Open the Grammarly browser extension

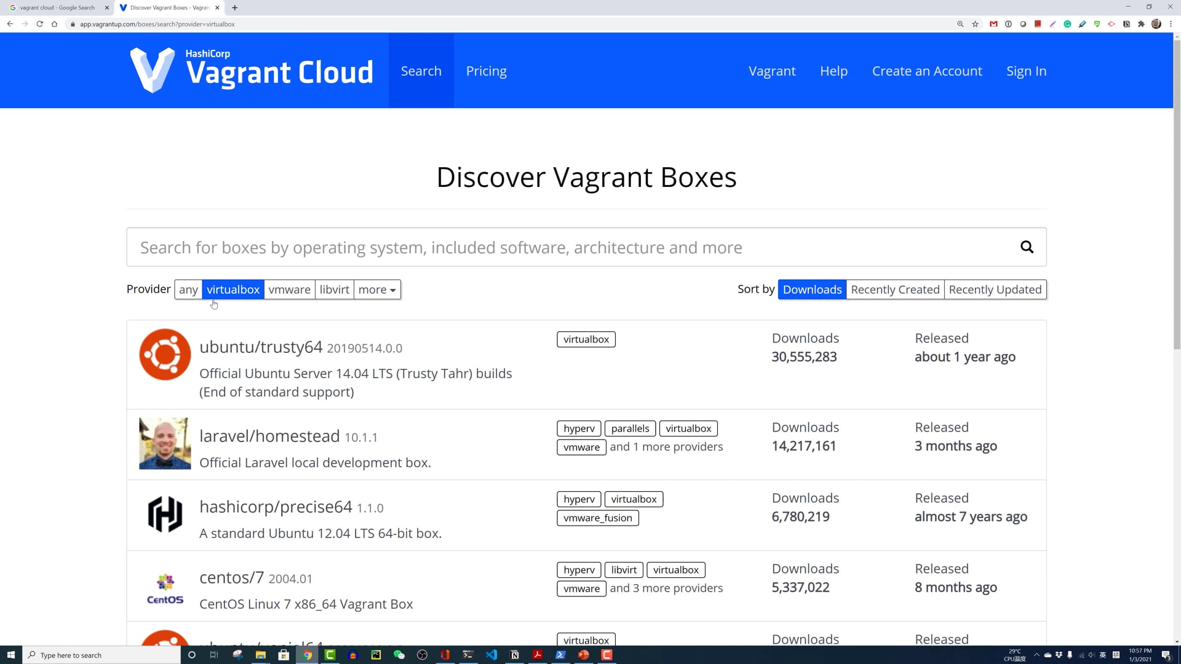pyautogui.click(x=1067, y=24)
